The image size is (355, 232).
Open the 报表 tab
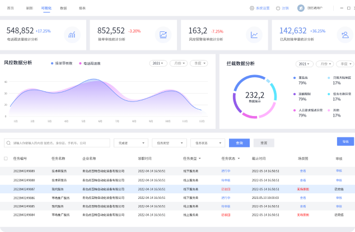point(82,8)
